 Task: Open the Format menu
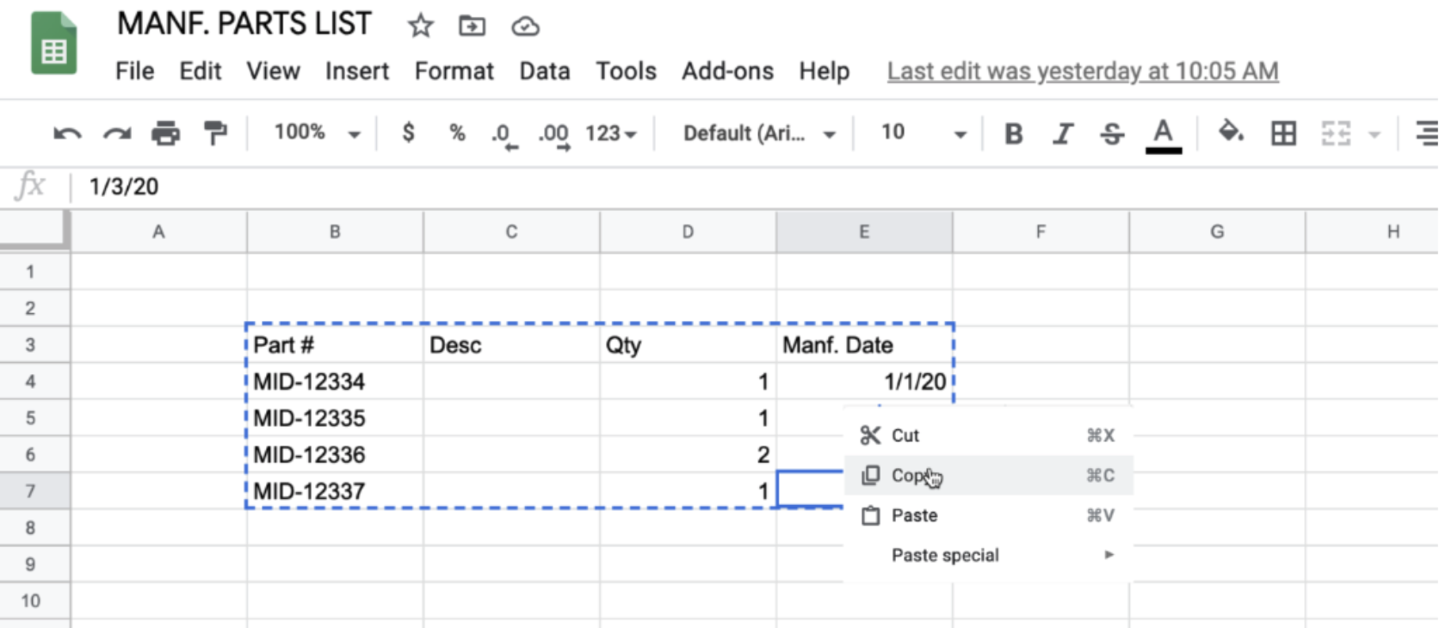[454, 71]
